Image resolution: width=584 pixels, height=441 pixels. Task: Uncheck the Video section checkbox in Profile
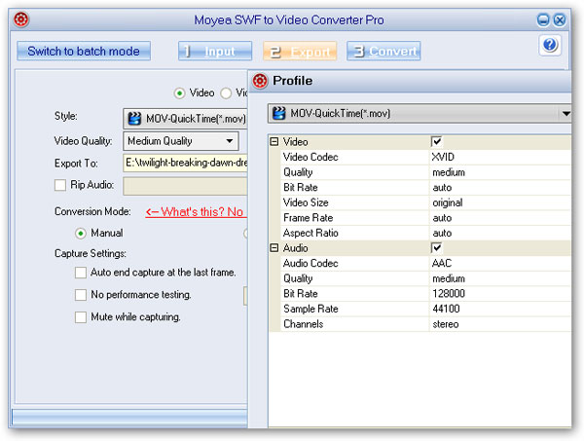click(436, 141)
